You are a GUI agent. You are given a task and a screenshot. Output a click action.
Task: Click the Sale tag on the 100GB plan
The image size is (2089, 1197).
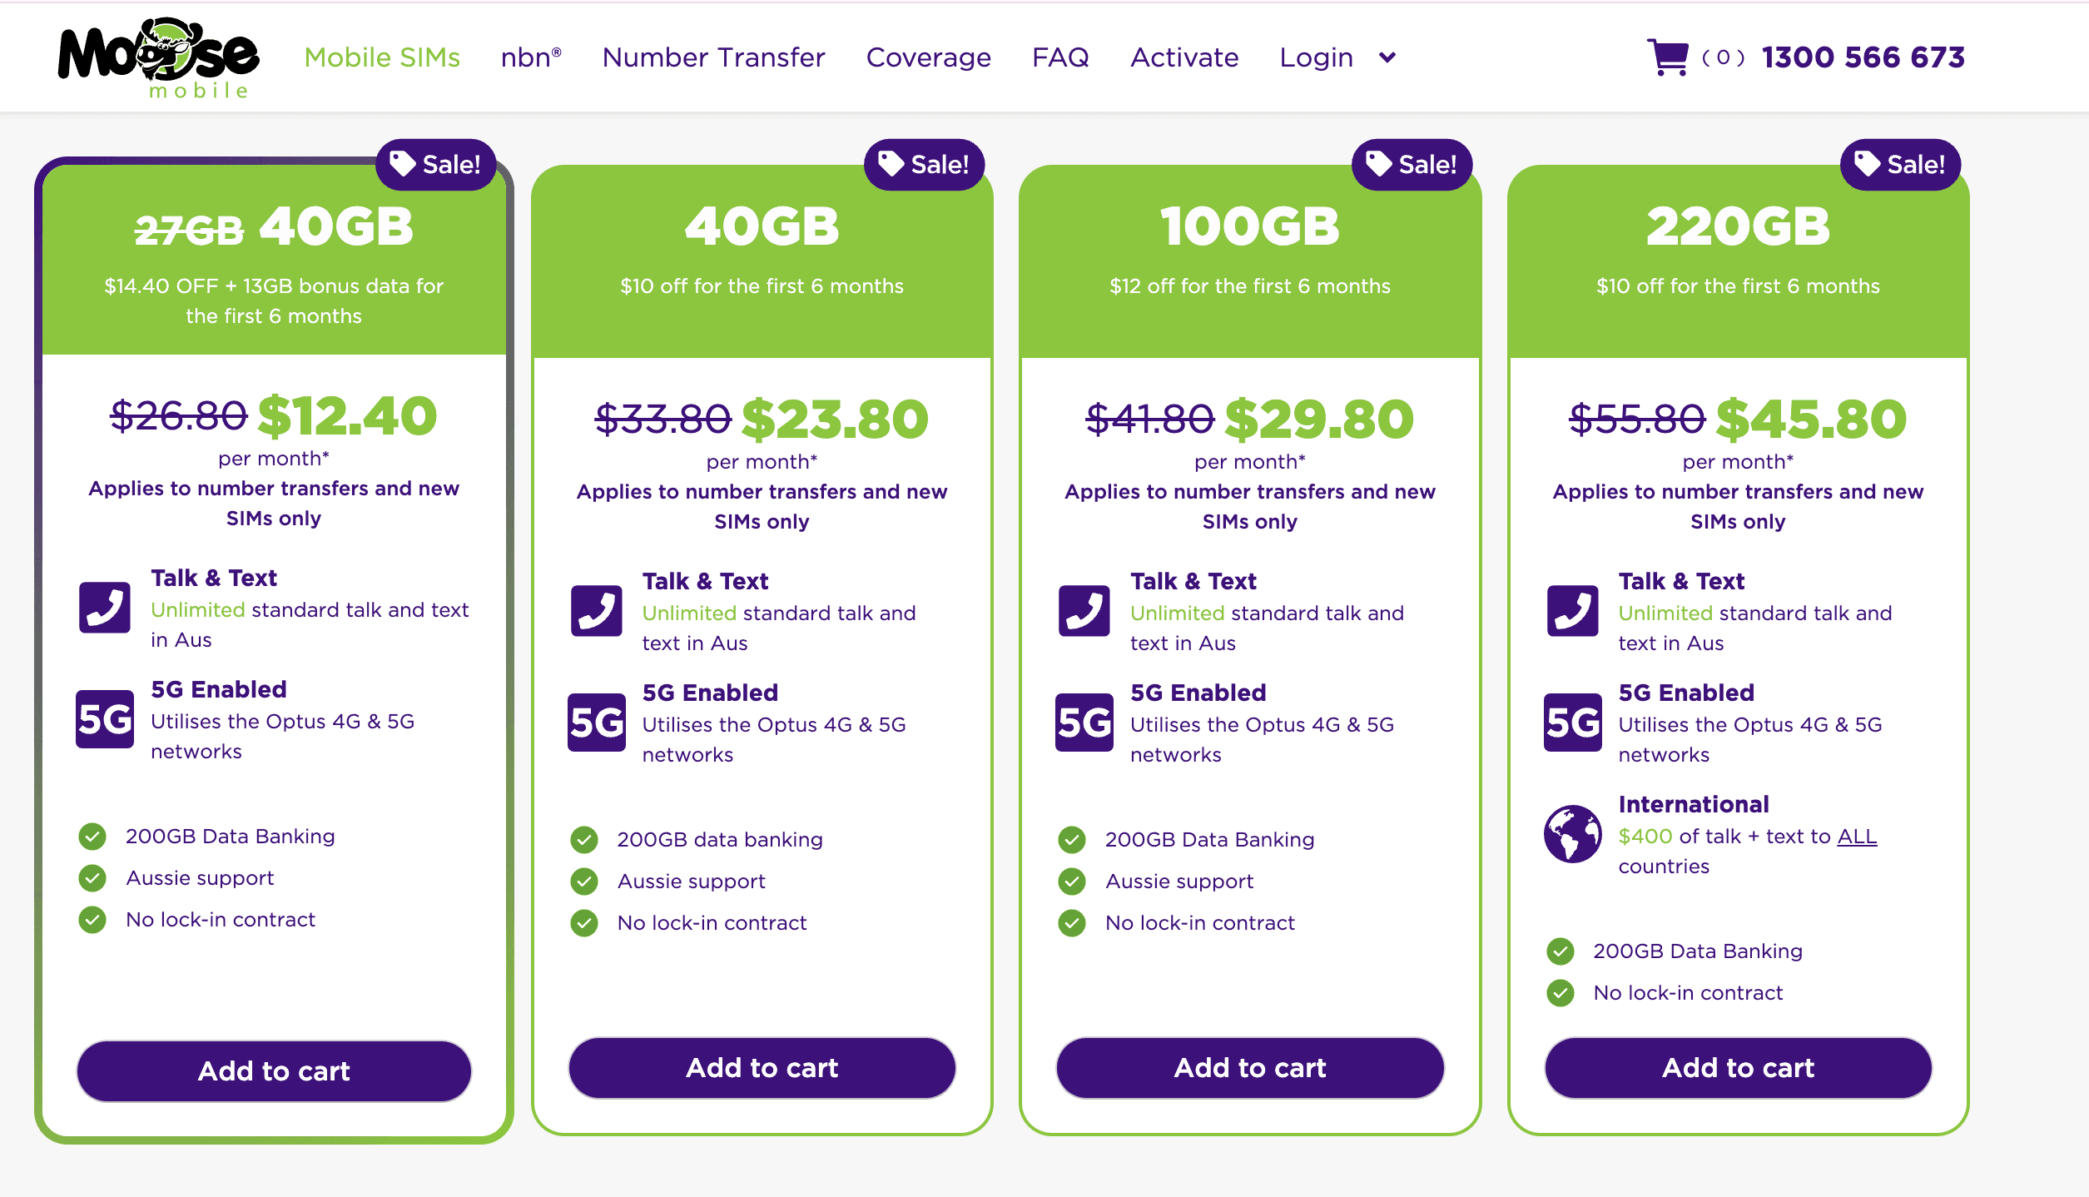(x=1412, y=164)
